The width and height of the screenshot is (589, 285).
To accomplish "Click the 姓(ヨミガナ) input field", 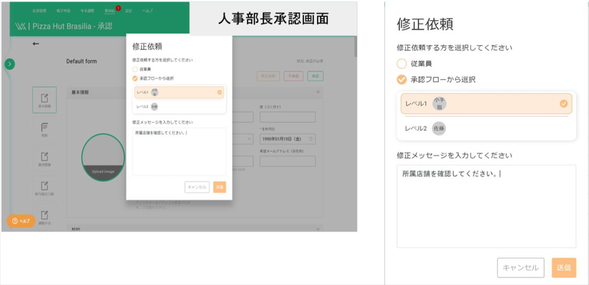I will (x=288, y=117).
